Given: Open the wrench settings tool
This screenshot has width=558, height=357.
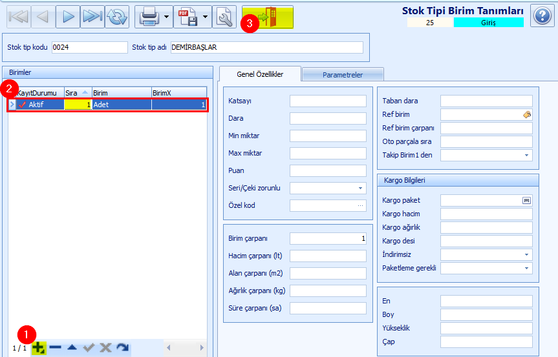Looking at the screenshot, I should tap(224, 17).
